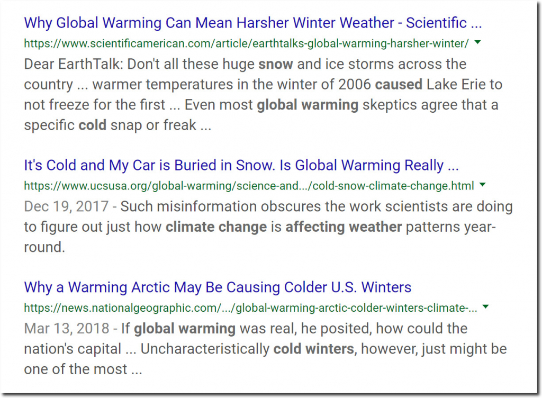Click bold "cold winters" in the last snippet

pyautogui.click(x=314, y=349)
